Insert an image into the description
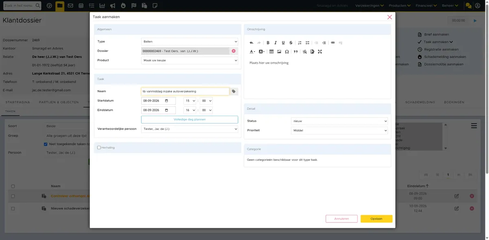 [279, 52]
